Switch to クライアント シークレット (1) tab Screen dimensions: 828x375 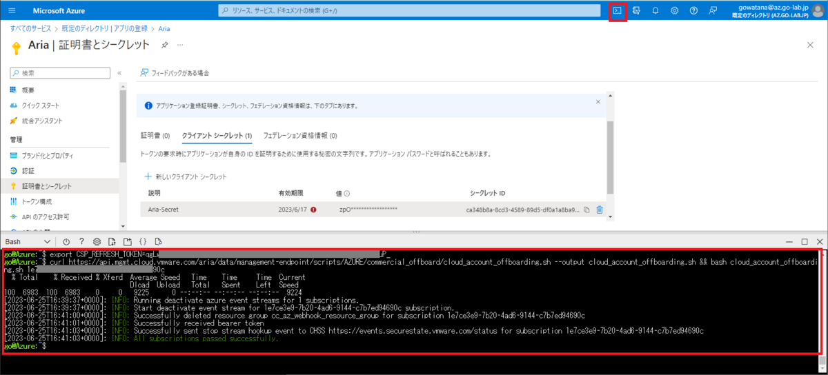pos(217,136)
